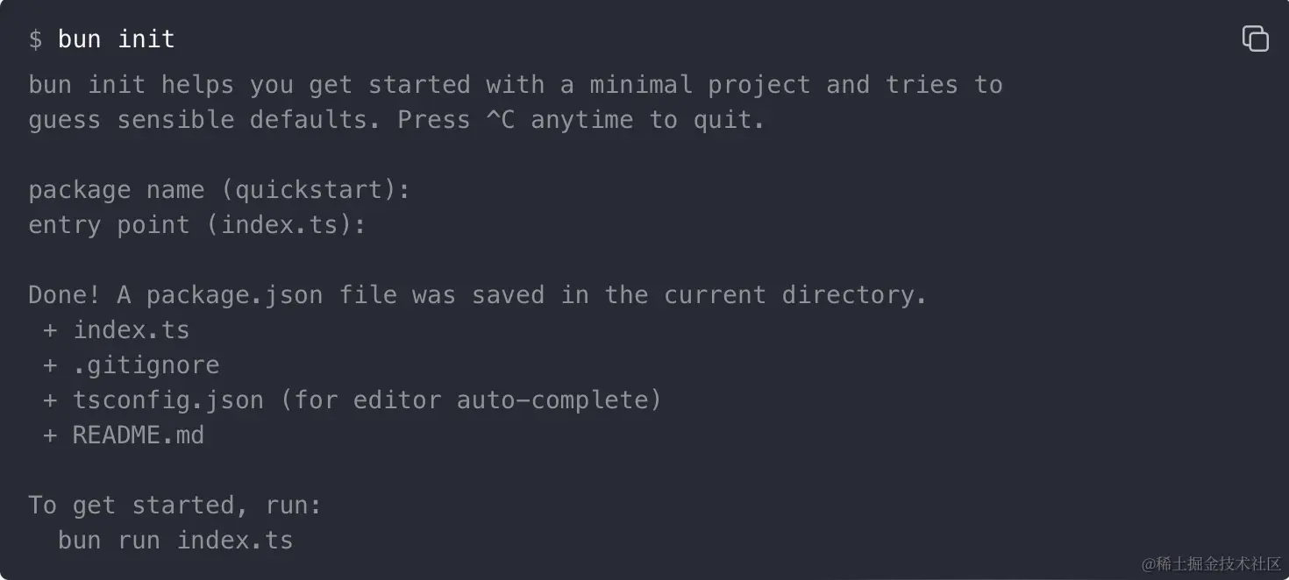The height and width of the screenshot is (580, 1289).
Task: Copy the code block with the copy icon
Action: pyautogui.click(x=1255, y=39)
